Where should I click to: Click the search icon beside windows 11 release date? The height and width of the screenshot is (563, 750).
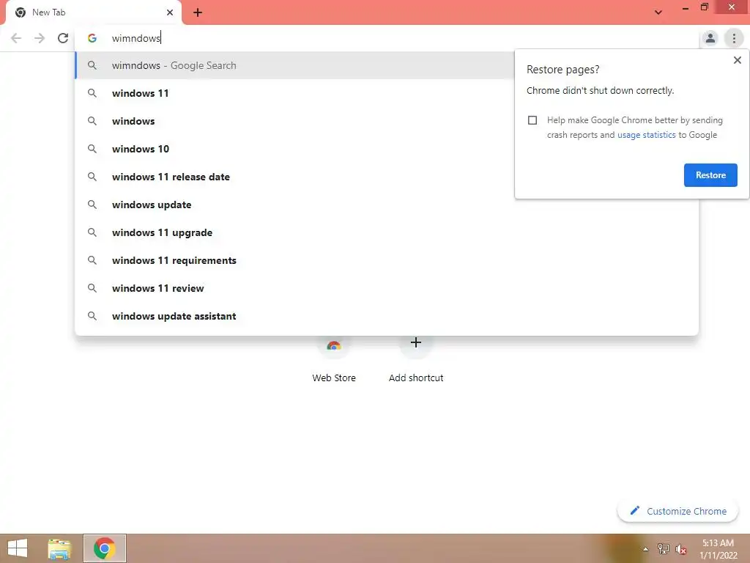[92, 177]
